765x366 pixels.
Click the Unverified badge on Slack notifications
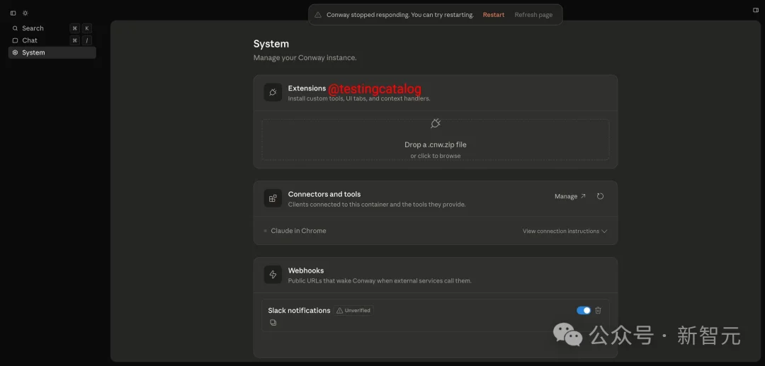coord(353,310)
